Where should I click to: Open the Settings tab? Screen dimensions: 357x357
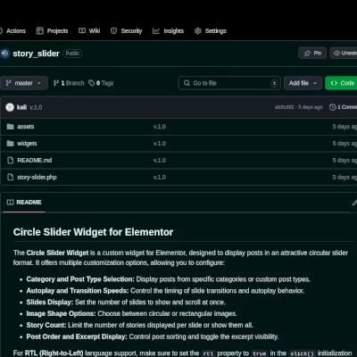click(x=211, y=31)
